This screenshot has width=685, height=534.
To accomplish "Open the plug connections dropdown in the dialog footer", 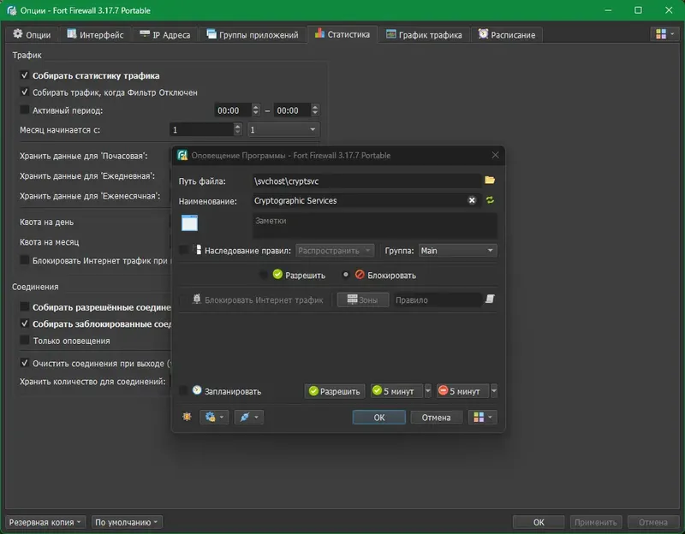I will (x=248, y=417).
